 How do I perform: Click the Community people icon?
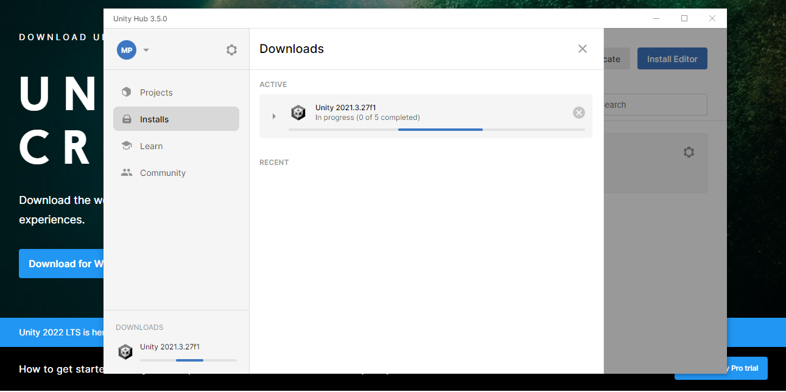pos(127,172)
